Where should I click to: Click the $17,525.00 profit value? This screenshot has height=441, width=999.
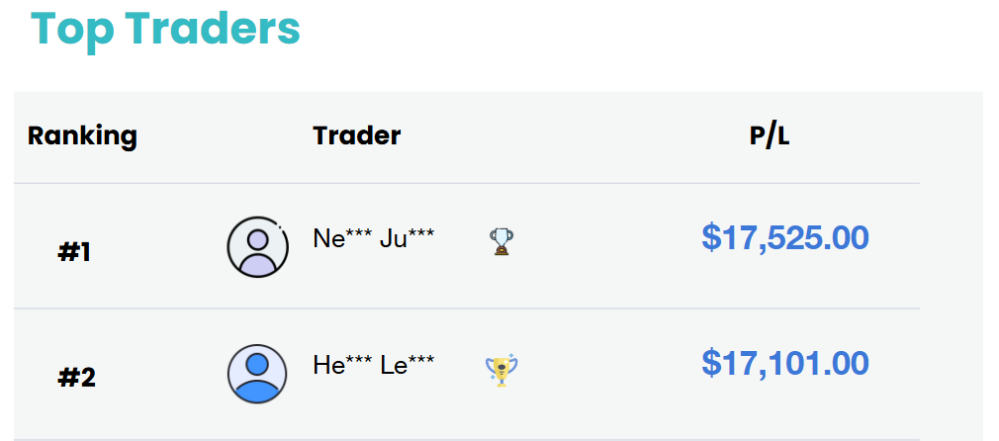coord(785,237)
